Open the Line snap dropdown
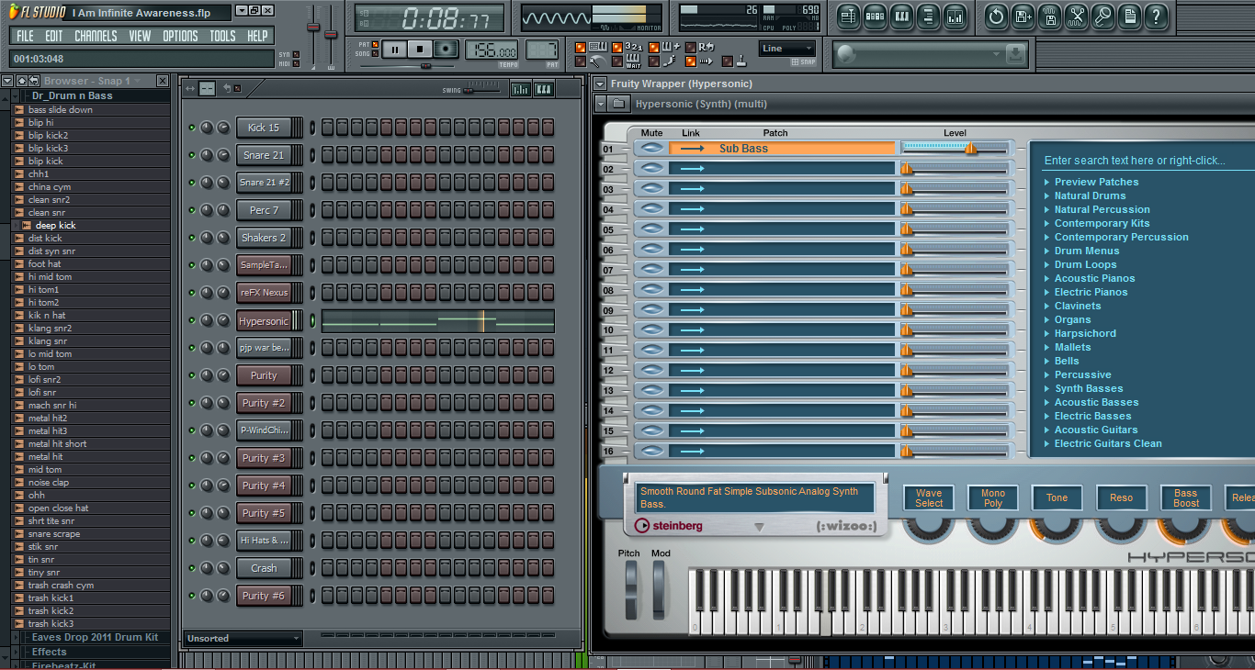The width and height of the screenshot is (1255, 670). (787, 49)
